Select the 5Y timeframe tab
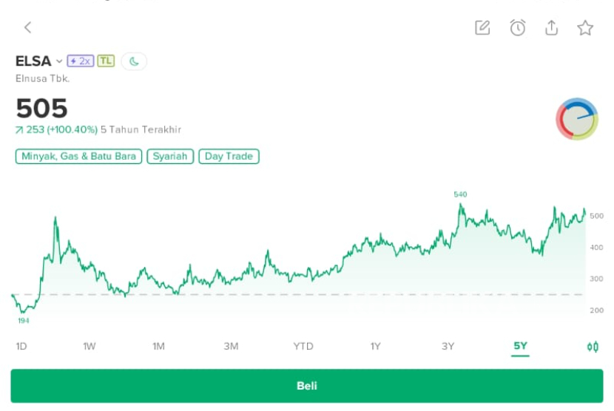The image size is (614, 411). pyautogui.click(x=520, y=346)
